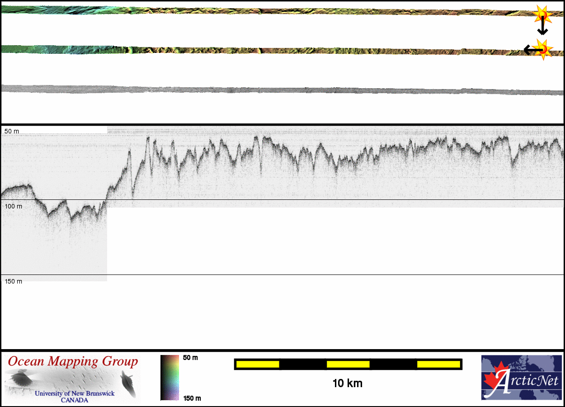Click the 10 km scale label

(347, 383)
